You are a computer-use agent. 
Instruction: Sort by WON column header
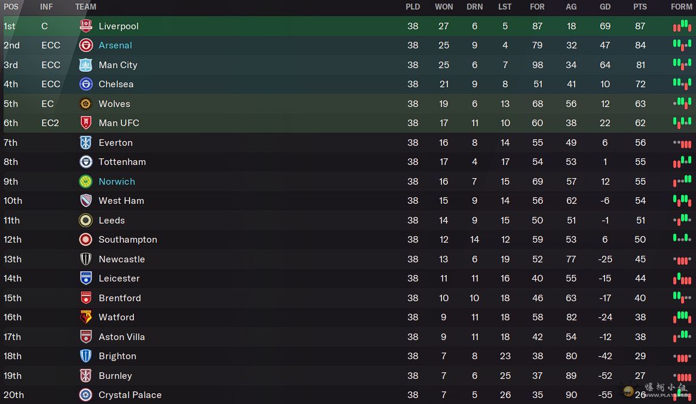pos(444,7)
